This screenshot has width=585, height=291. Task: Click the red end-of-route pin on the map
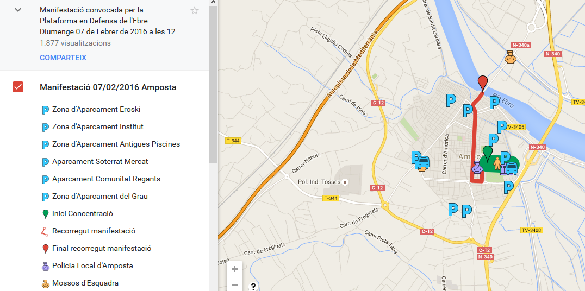coord(483,83)
